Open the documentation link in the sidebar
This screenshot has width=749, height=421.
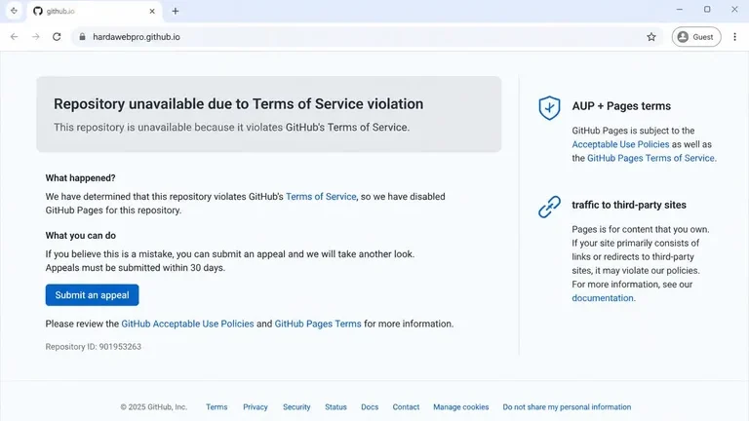[603, 298]
